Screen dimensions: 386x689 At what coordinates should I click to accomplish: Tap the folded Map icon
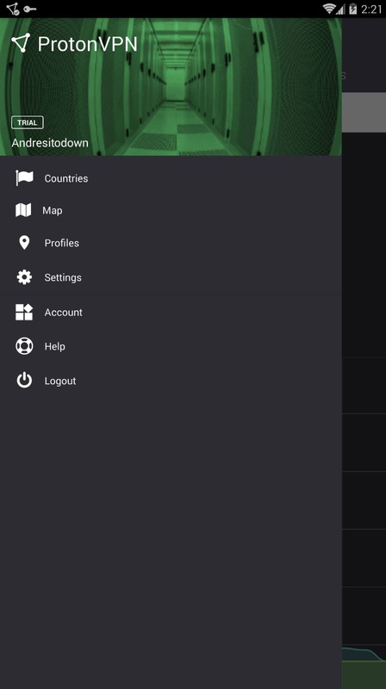click(x=23, y=210)
